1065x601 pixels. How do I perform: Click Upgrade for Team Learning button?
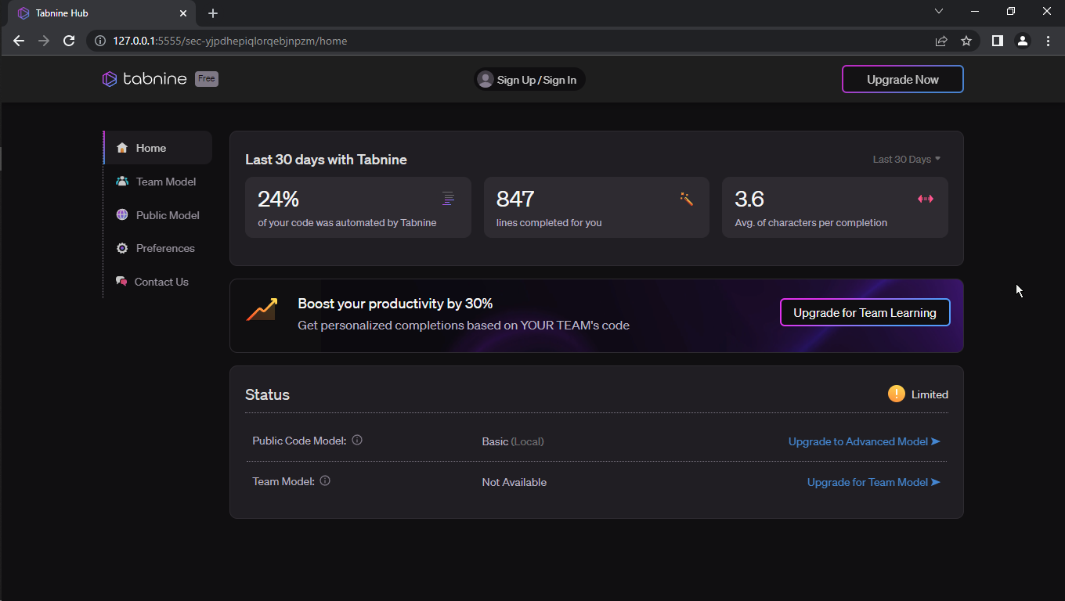[x=865, y=312]
